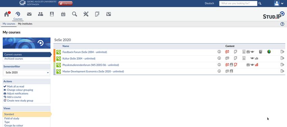
Task: Select Current courses in sidebar
Action: point(27,55)
